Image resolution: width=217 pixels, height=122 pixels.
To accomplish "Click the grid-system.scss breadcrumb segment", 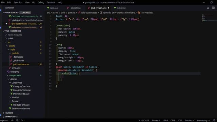I will click(89, 13).
